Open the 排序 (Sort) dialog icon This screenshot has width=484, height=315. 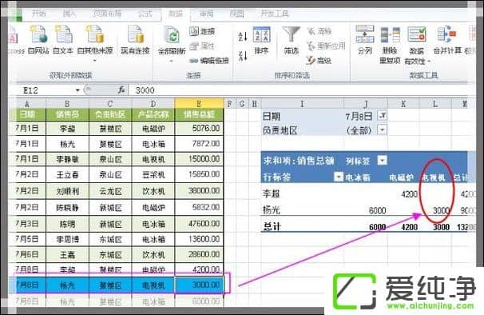261,40
